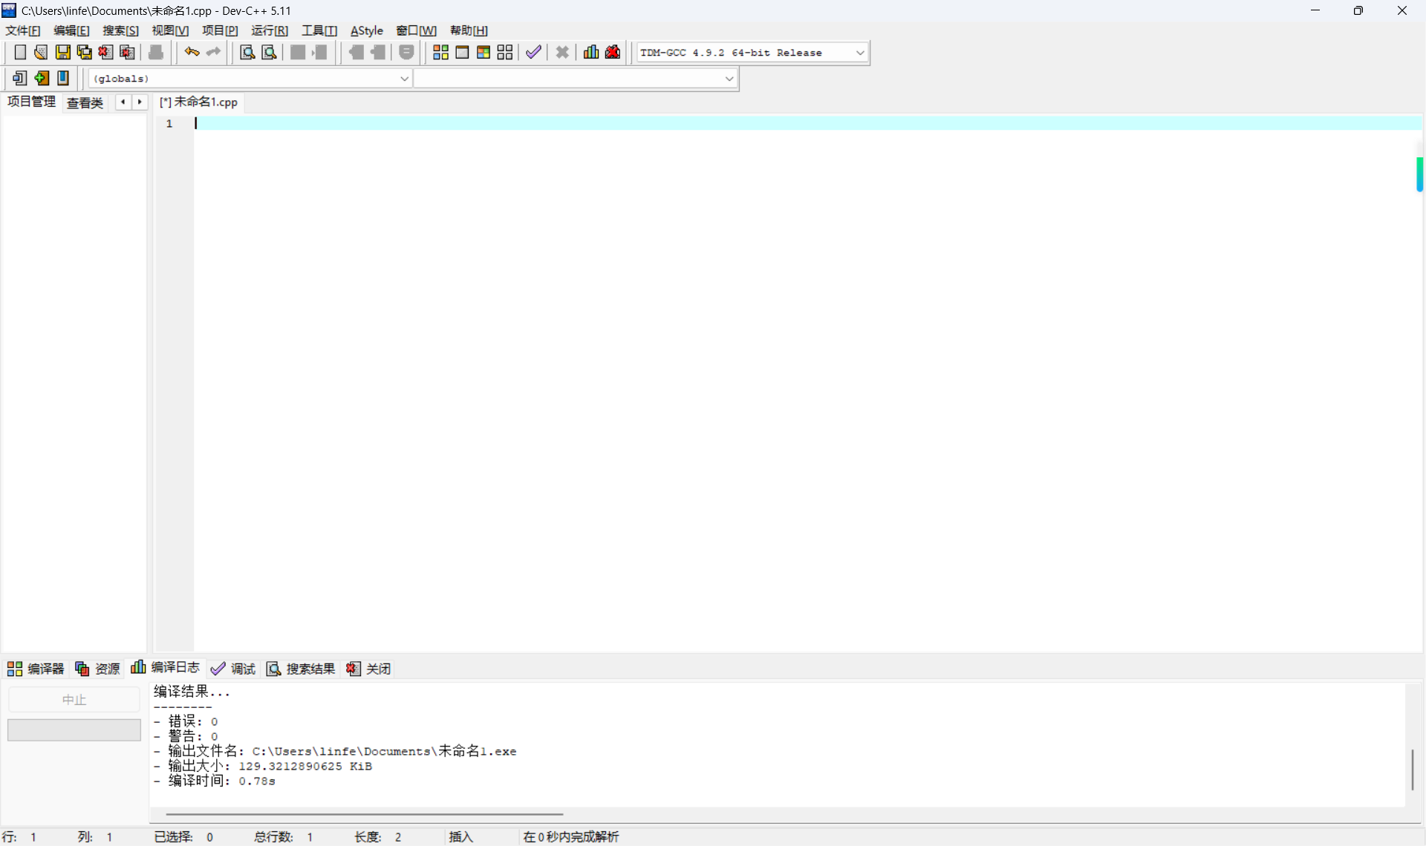Viewport: 1426px width, 846px height.
Task: Click the compile log horizontal scrollbar
Action: (364, 814)
